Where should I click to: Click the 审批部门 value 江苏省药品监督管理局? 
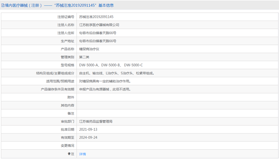point(96,121)
